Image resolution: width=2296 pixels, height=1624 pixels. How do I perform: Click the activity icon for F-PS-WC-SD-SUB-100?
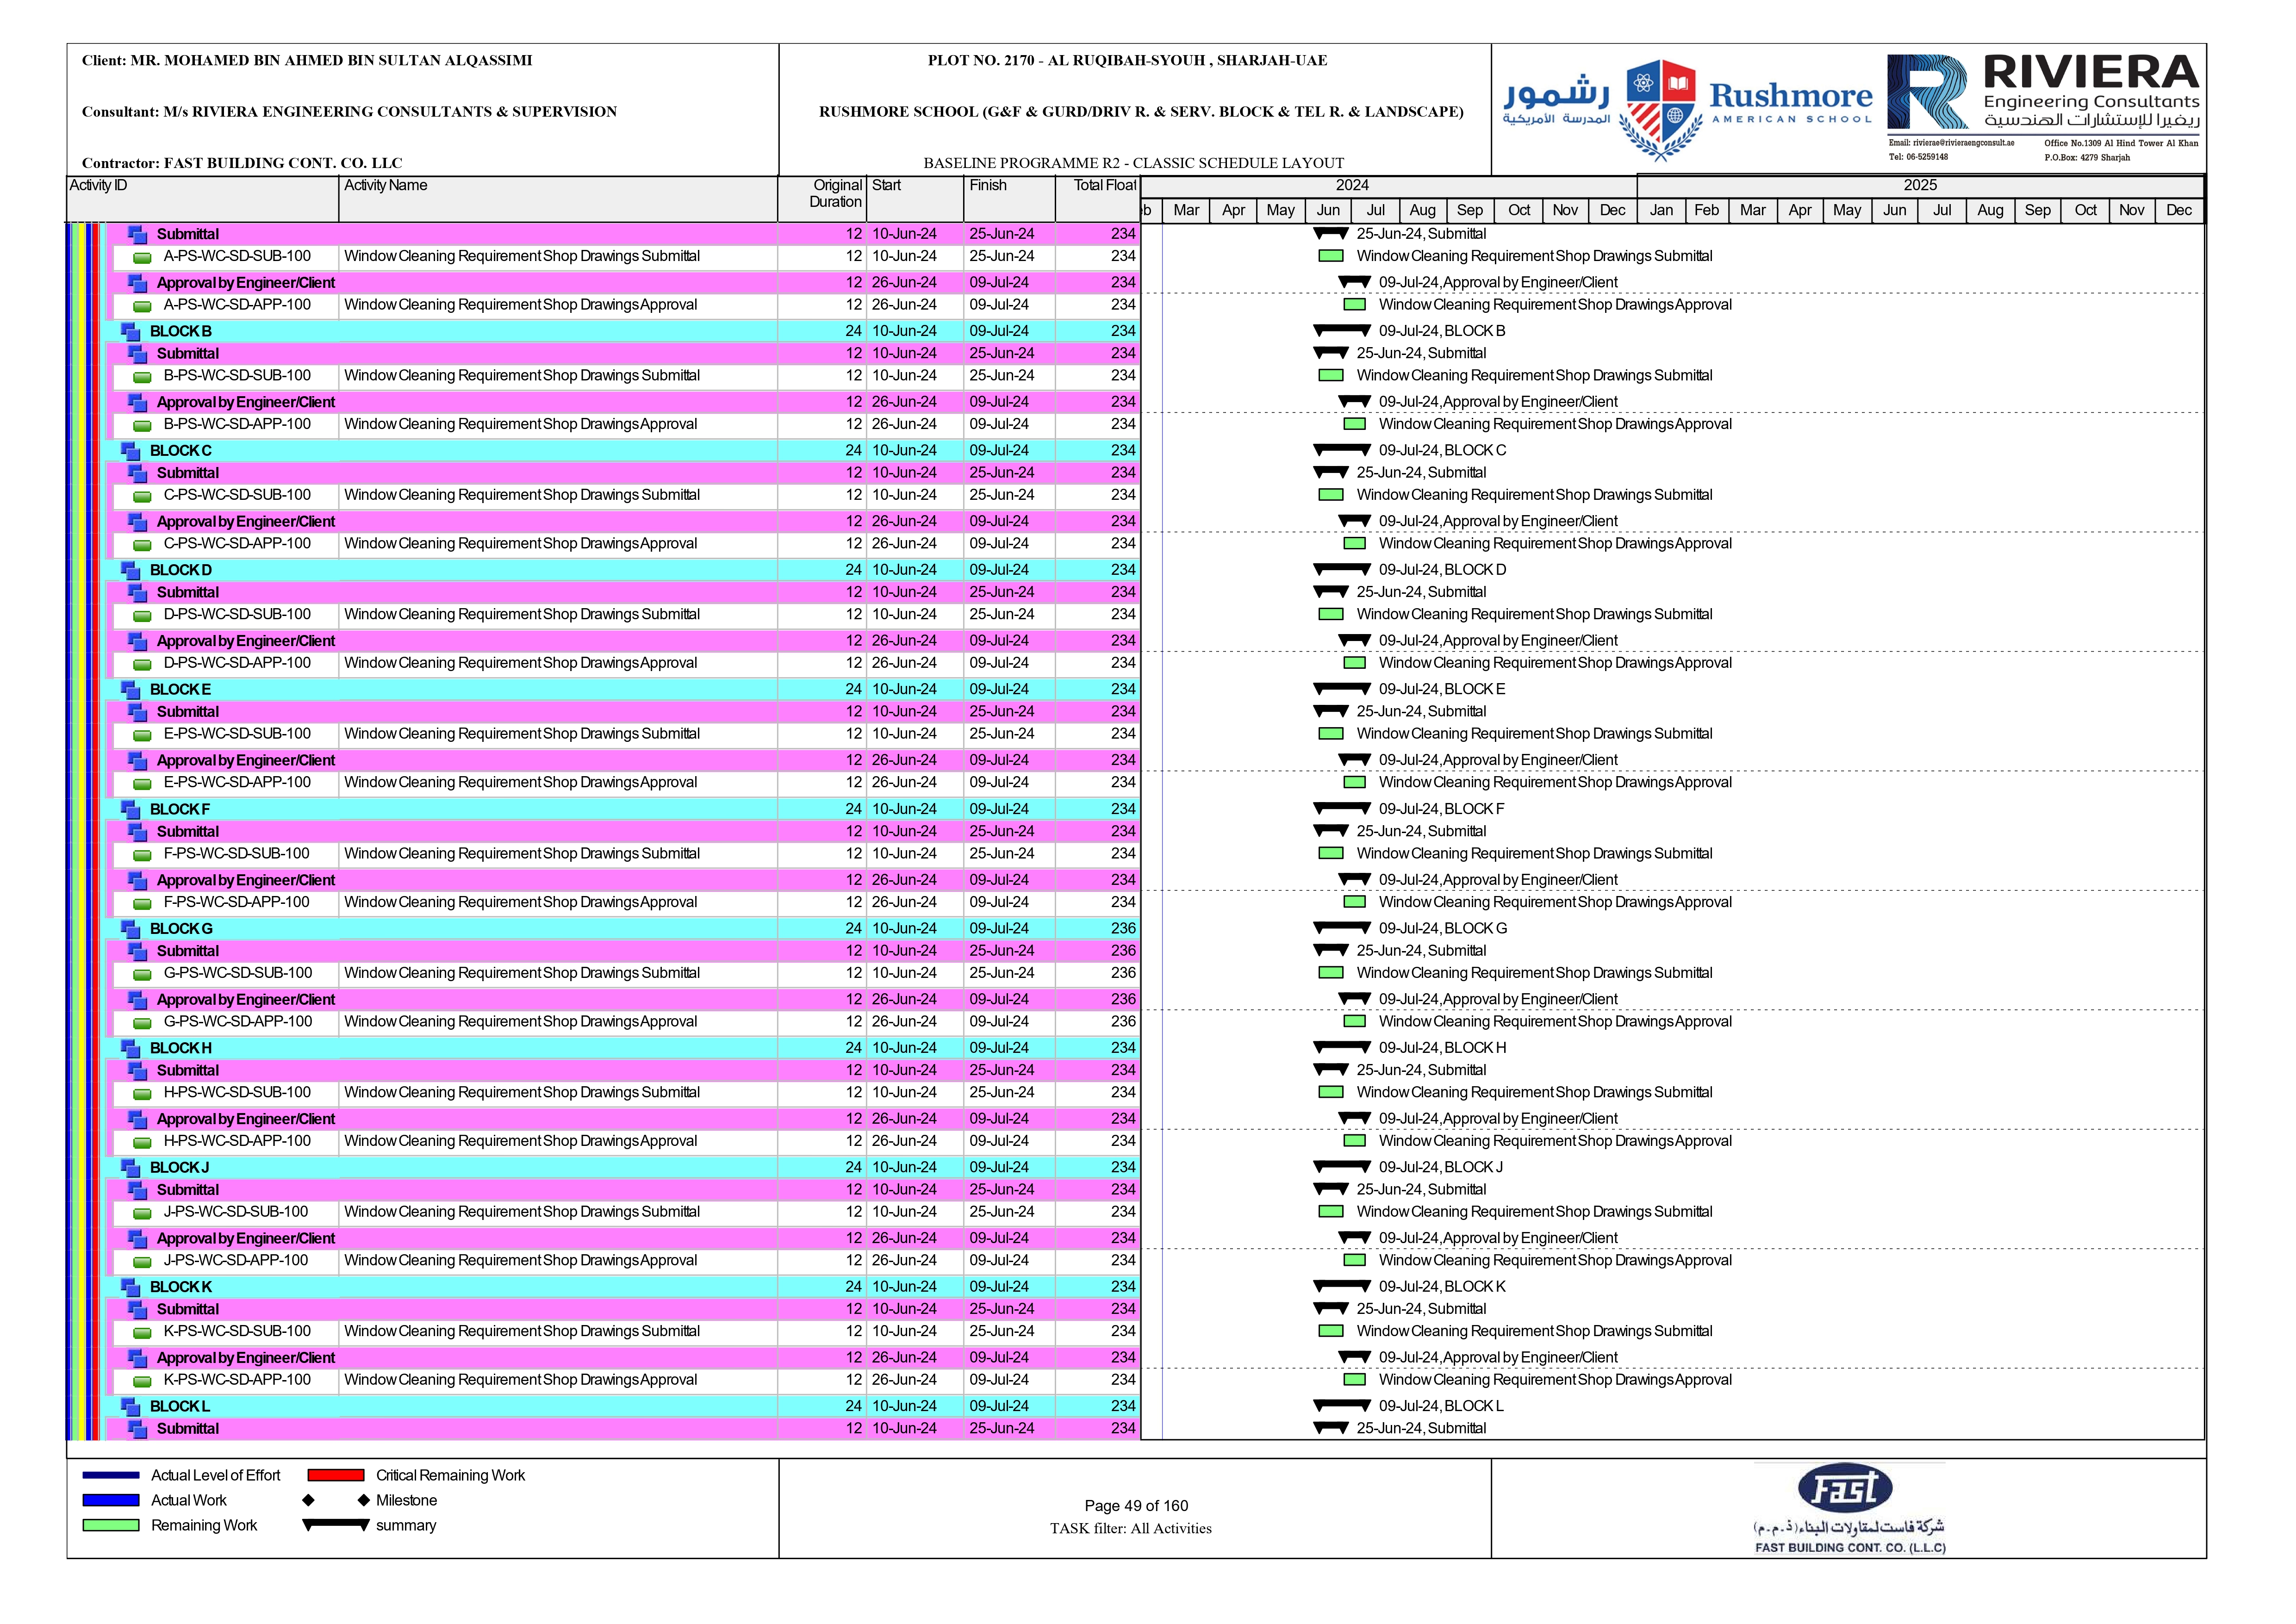(x=142, y=855)
